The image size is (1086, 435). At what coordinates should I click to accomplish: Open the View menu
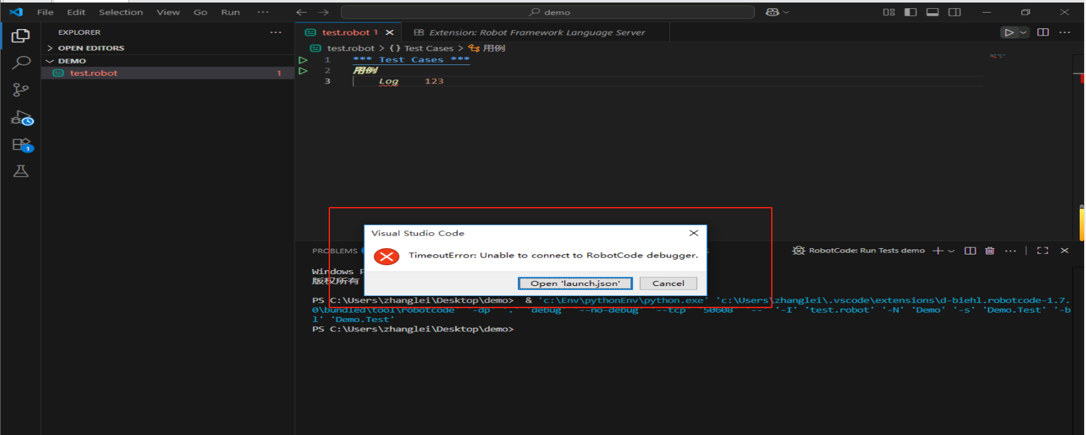[168, 12]
